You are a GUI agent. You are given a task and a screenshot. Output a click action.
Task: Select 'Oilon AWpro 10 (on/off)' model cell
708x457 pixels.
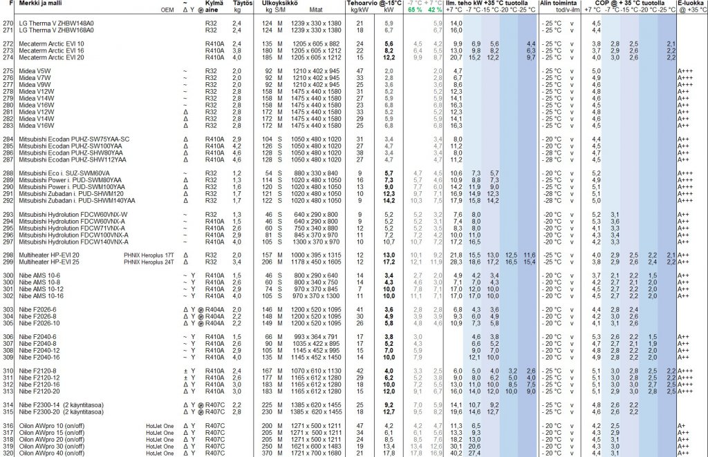pyautogui.click(x=51, y=426)
